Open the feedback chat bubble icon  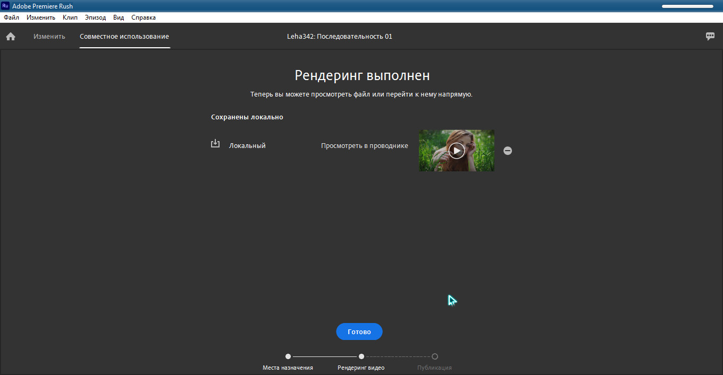tap(710, 37)
